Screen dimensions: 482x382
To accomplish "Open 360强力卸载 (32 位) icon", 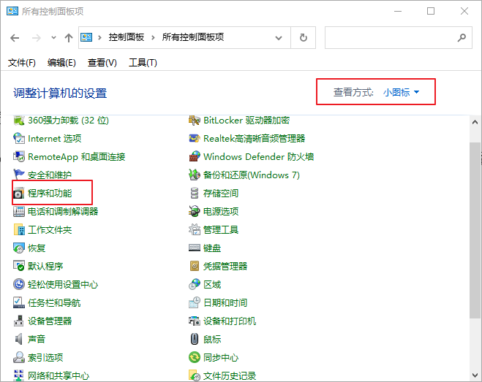I will [19, 120].
